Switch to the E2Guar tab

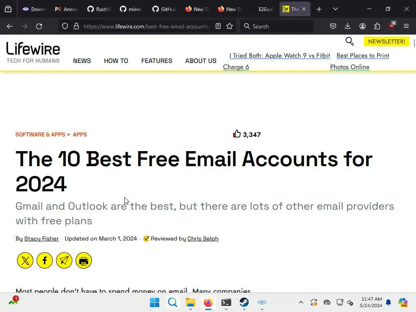click(262, 9)
